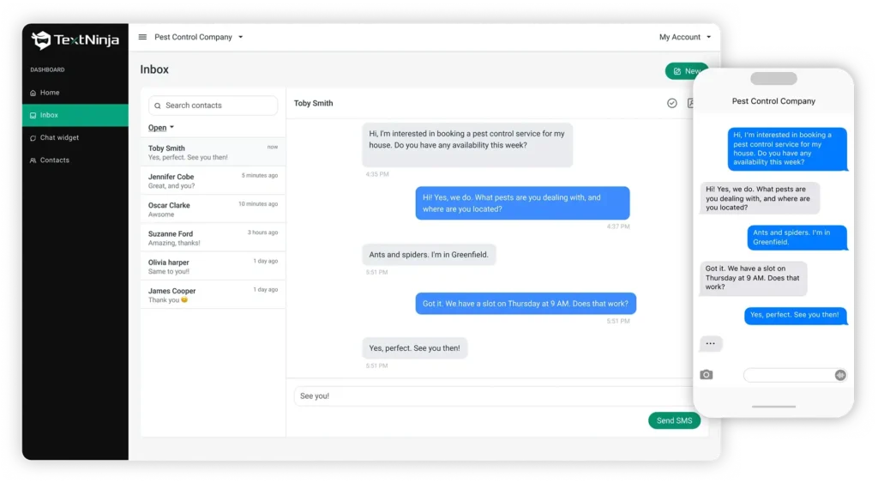
Task: Click the search magnifier icon
Action: [x=158, y=106]
